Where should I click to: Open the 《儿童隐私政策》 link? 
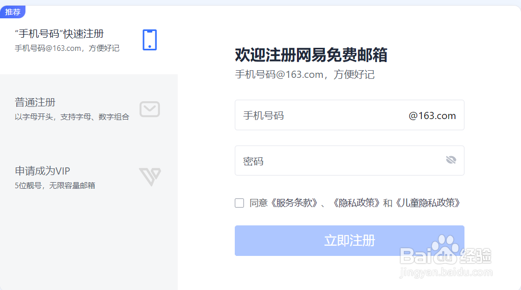428,202
